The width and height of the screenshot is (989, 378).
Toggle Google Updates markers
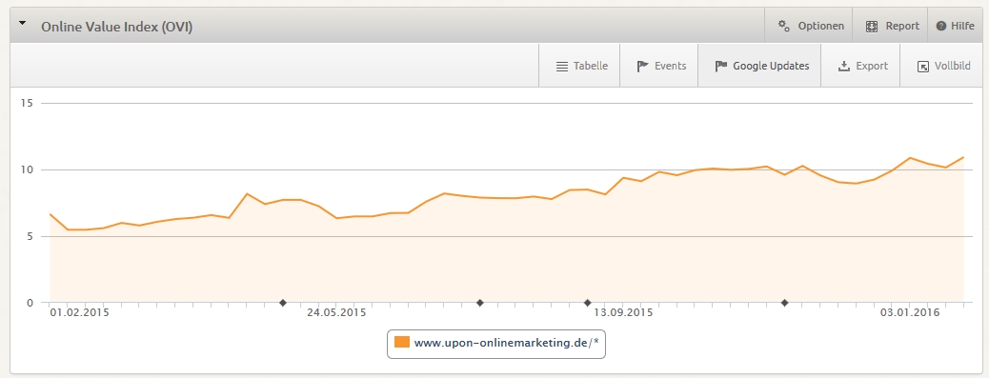coord(760,66)
